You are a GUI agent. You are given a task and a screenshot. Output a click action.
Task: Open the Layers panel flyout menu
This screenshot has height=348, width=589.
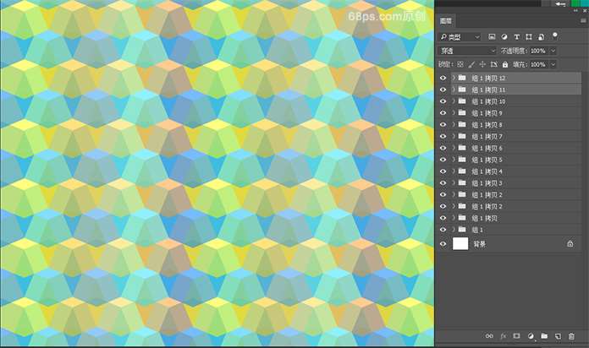[x=583, y=20]
